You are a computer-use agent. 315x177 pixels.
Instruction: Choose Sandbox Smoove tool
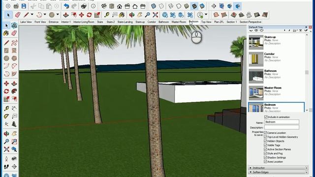233,15
